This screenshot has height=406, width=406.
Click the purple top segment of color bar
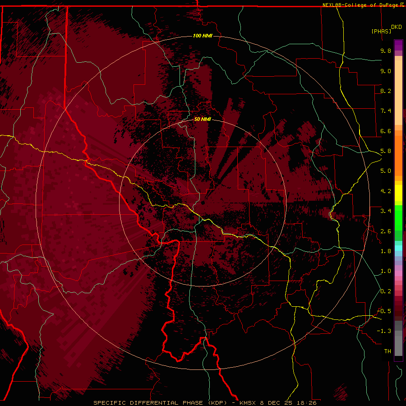pyautogui.click(x=398, y=46)
